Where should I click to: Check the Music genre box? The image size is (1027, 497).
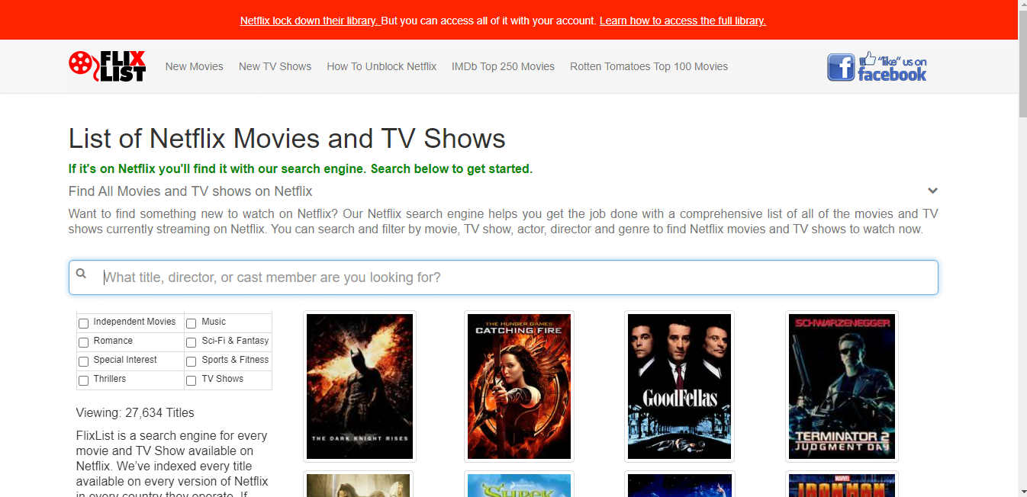(x=192, y=323)
